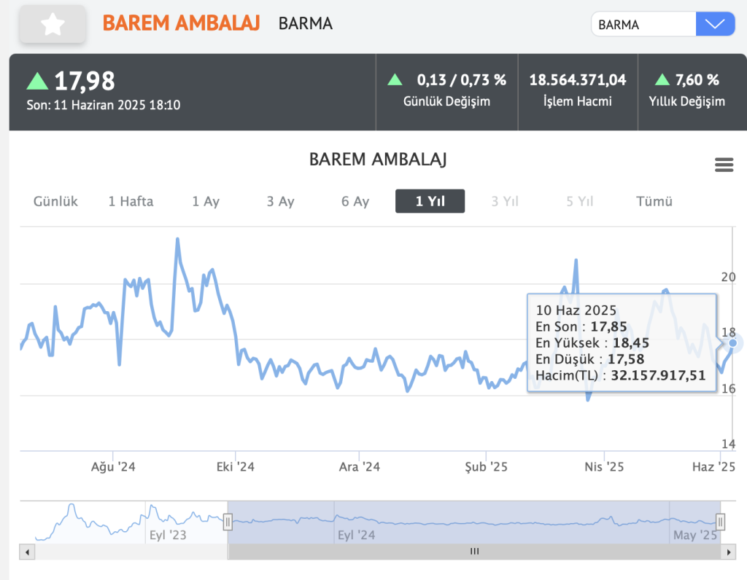This screenshot has height=580, width=747.
Task: Select the 1 Hafta time range
Action: click(131, 201)
